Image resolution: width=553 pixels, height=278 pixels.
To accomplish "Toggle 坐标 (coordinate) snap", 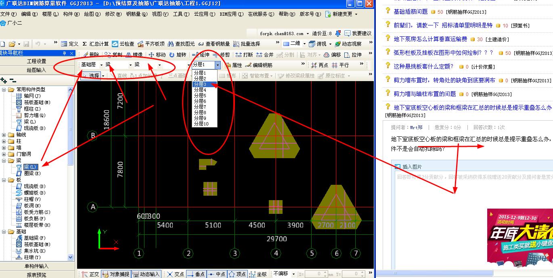I will [258, 274].
